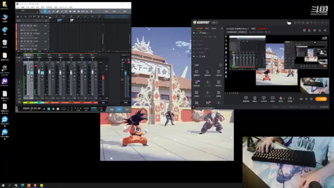Open microphone dropdown arrow in streaming toolbar
Viewport: 334px width, 188px height.
click(x=285, y=99)
